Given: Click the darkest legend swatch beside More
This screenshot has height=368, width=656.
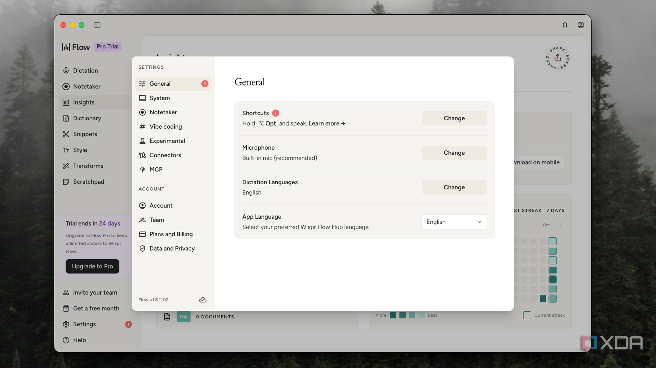Looking at the screenshot, I should tap(393, 315).
